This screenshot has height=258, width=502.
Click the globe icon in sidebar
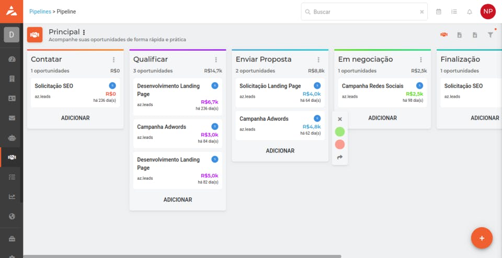(12, 216)
